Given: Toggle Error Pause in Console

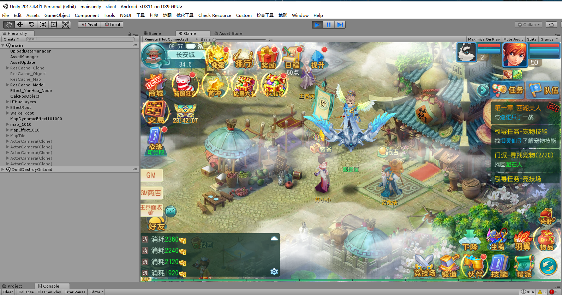Looking at the screenshot, I should pos(75,292).
